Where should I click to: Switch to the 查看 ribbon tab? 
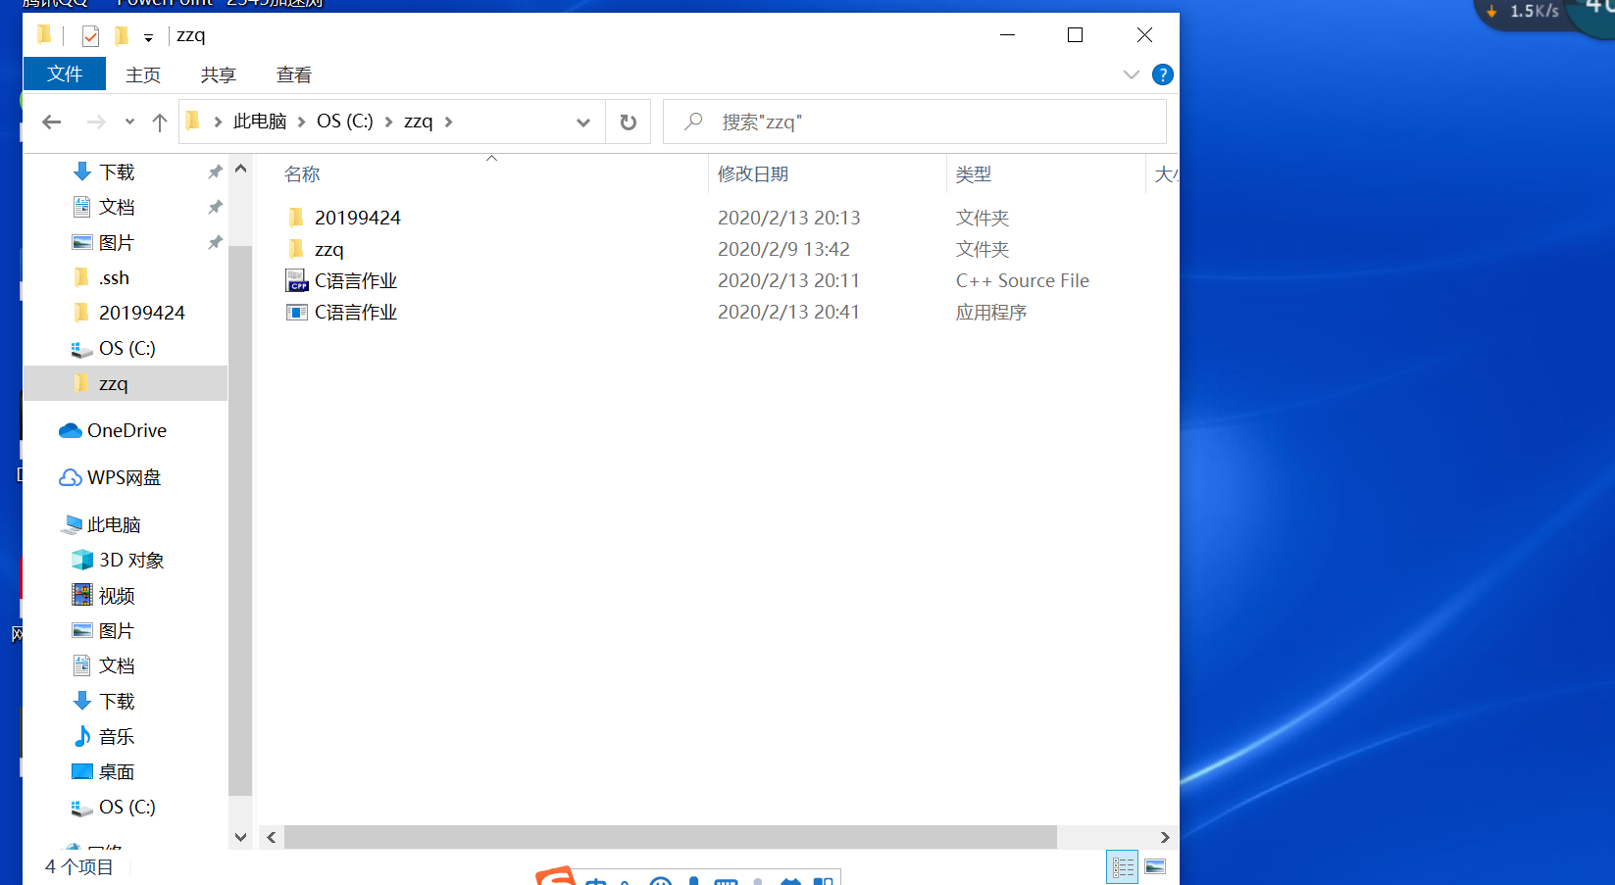click(x=294, y=74)
